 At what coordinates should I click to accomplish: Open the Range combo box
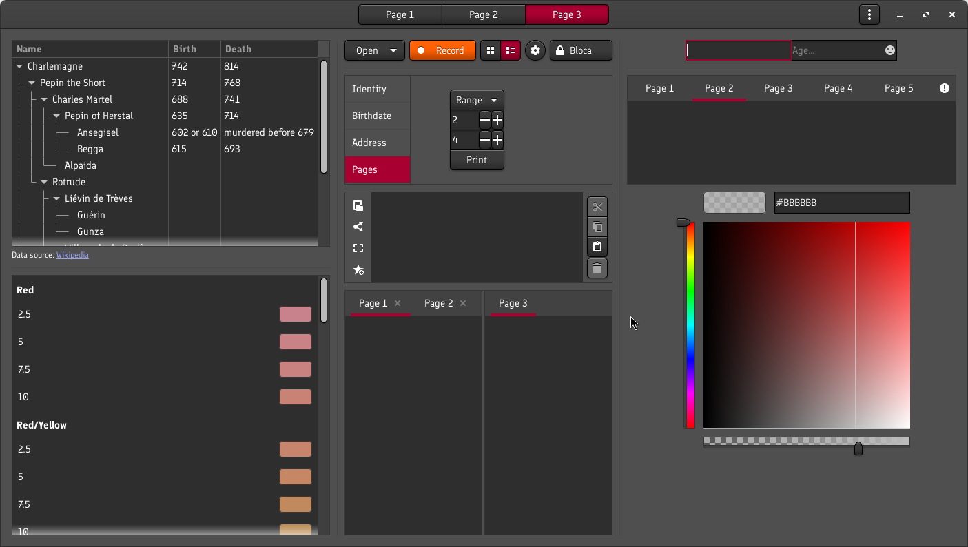pos(477,100)
